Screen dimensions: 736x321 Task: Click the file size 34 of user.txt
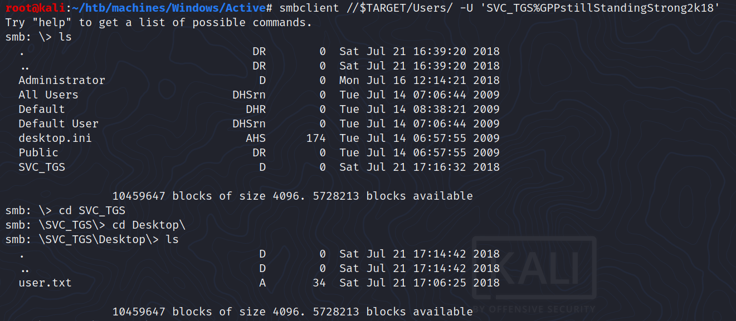click(x=319, y=283)
